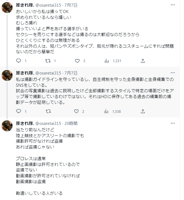
Task: Like the first tweet with 2 likes
Action: pyautogui.click(x=77, y=61)
